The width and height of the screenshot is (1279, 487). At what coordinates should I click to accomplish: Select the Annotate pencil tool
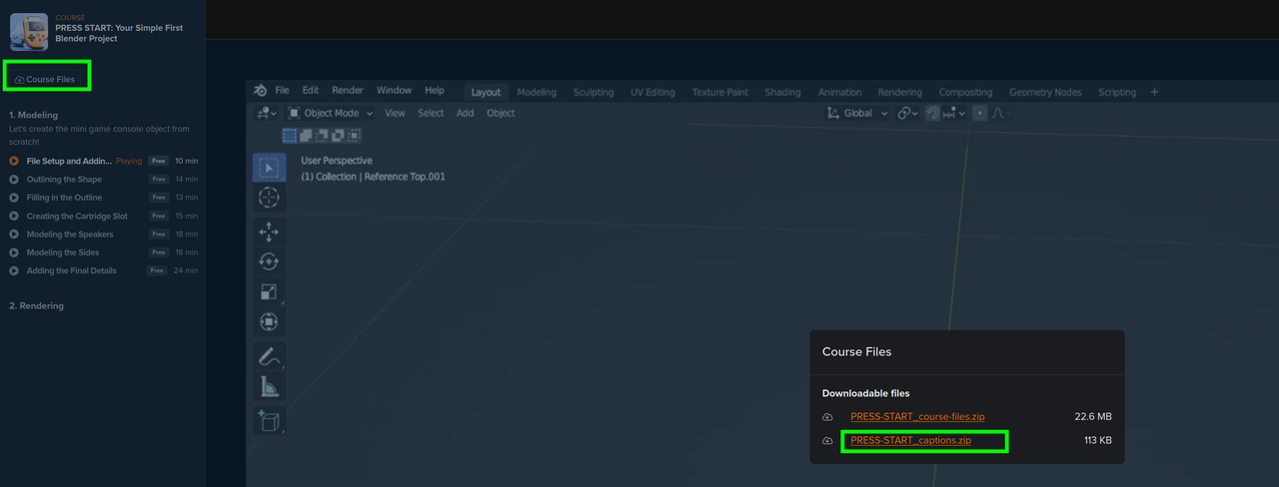[269, 356]
